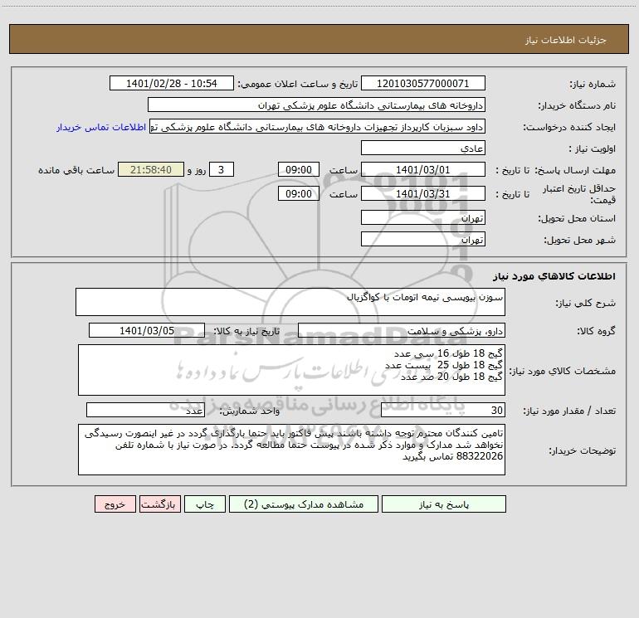Screen dimensions: 639x618
Task: Click the شرح کلی نیاز label
Action: [x=586, y=303]
